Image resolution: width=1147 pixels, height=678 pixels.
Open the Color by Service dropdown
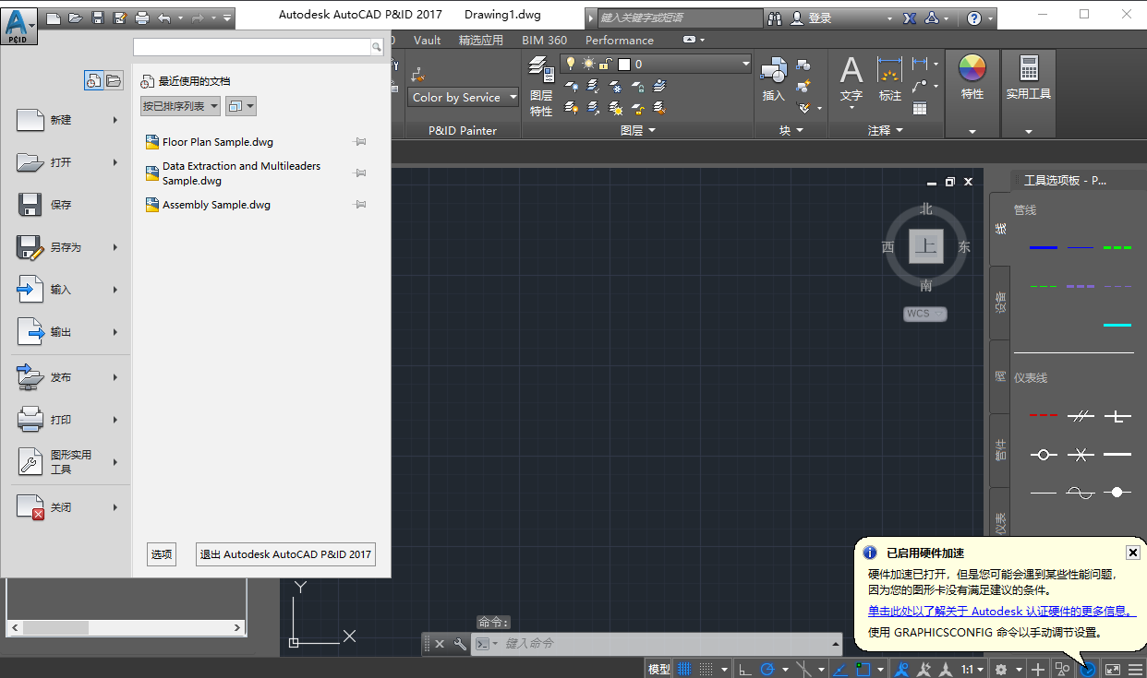point(463,97)
